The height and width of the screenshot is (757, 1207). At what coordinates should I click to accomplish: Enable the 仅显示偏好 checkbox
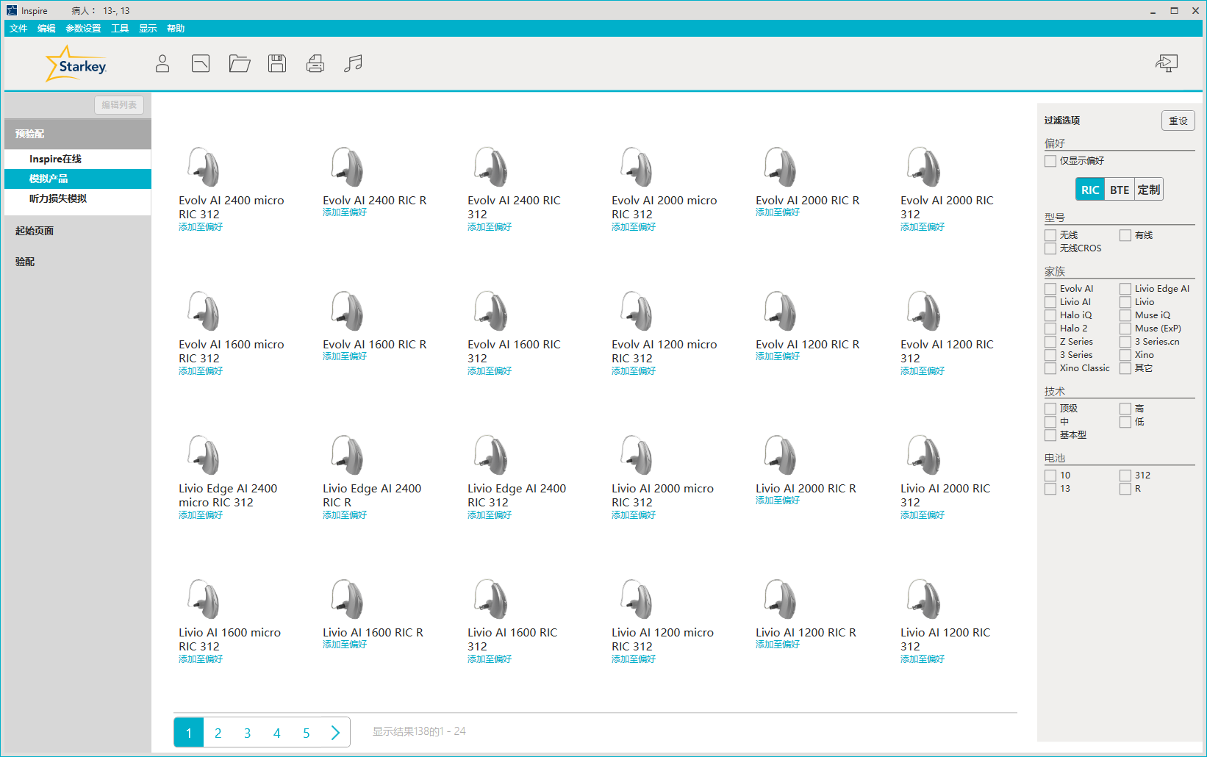pos(1050,161)
